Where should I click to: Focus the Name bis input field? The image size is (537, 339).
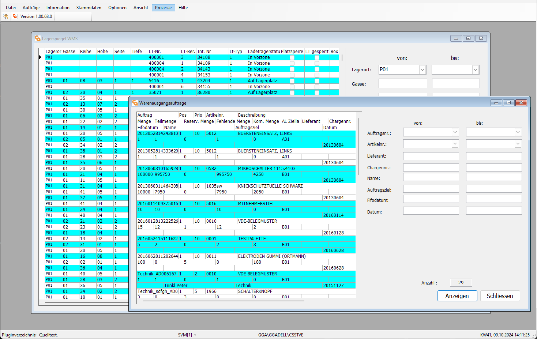pos(494,177)
